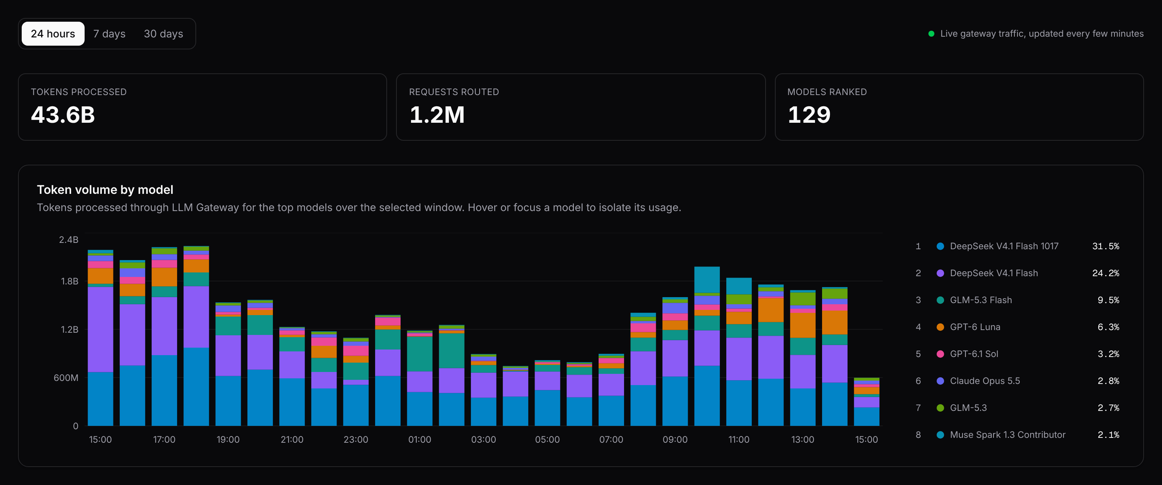Click the 05:00 x-axis label
Screen dimensions: 1162x485
click(x=547, y=439)
